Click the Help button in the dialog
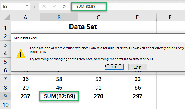The image size is (185, 109). point(138,67)
